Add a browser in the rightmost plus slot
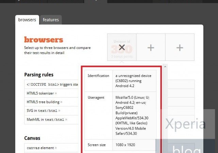The height and width of the screenshot is (153, 218). (180, 48)
